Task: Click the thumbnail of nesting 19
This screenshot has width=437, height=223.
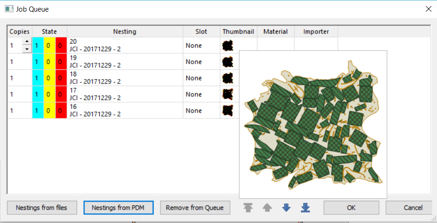Action: pyautogui.click(x=227, y=62)
